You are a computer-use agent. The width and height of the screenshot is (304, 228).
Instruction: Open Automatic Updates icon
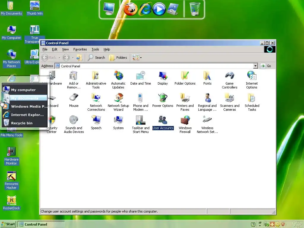[x=118, y=80]
